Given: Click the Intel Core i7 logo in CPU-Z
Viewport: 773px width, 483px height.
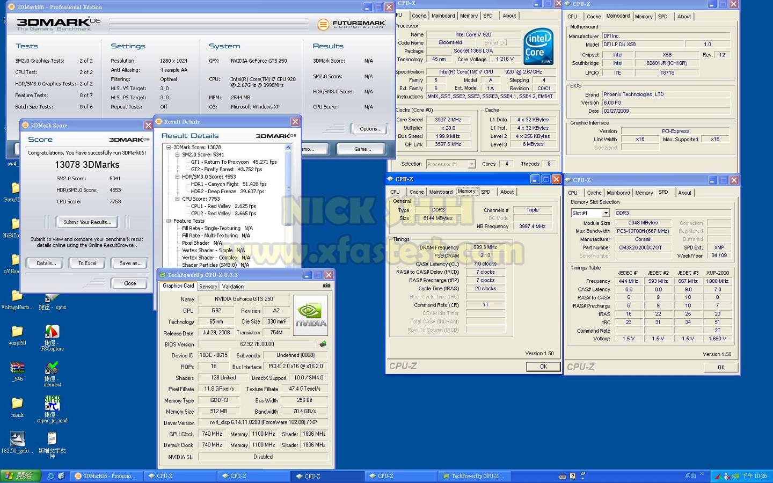Looking at the screenshot, I should tap(538, 46).
